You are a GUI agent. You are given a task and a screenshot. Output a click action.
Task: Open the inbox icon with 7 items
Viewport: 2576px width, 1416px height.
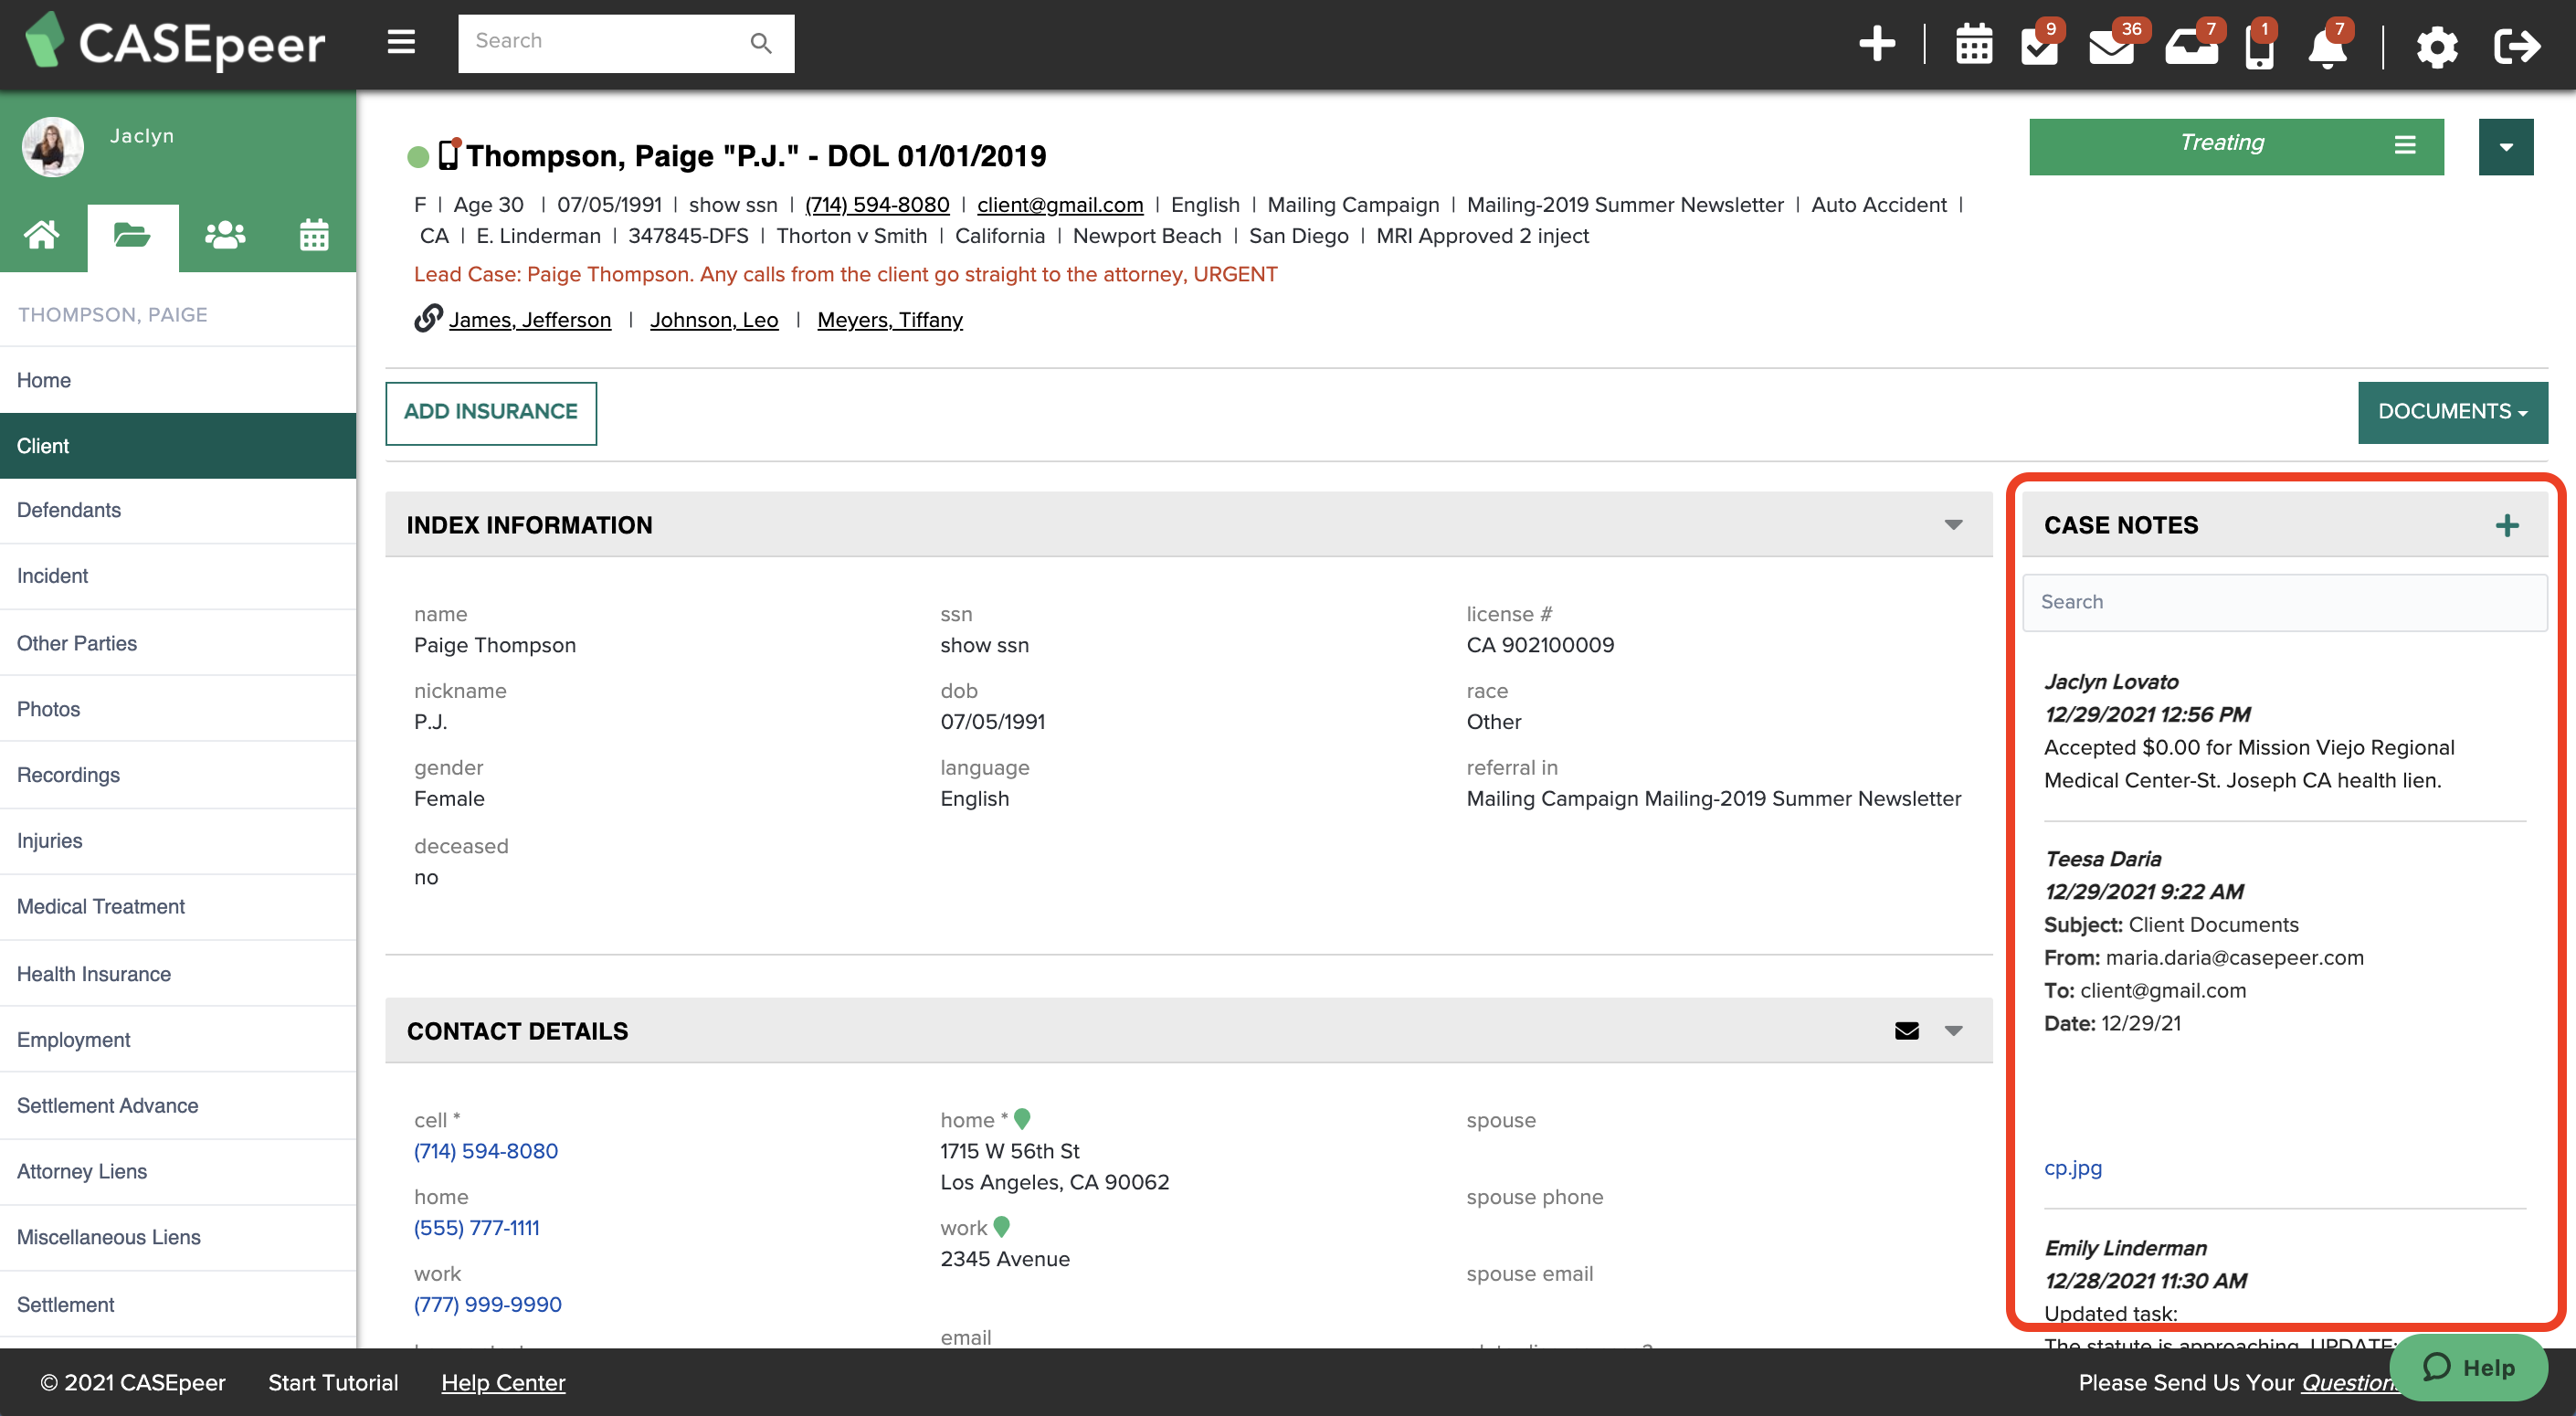(2192, 46)
